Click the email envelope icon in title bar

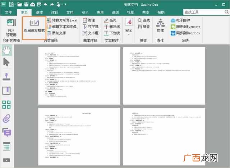(33, 5)
